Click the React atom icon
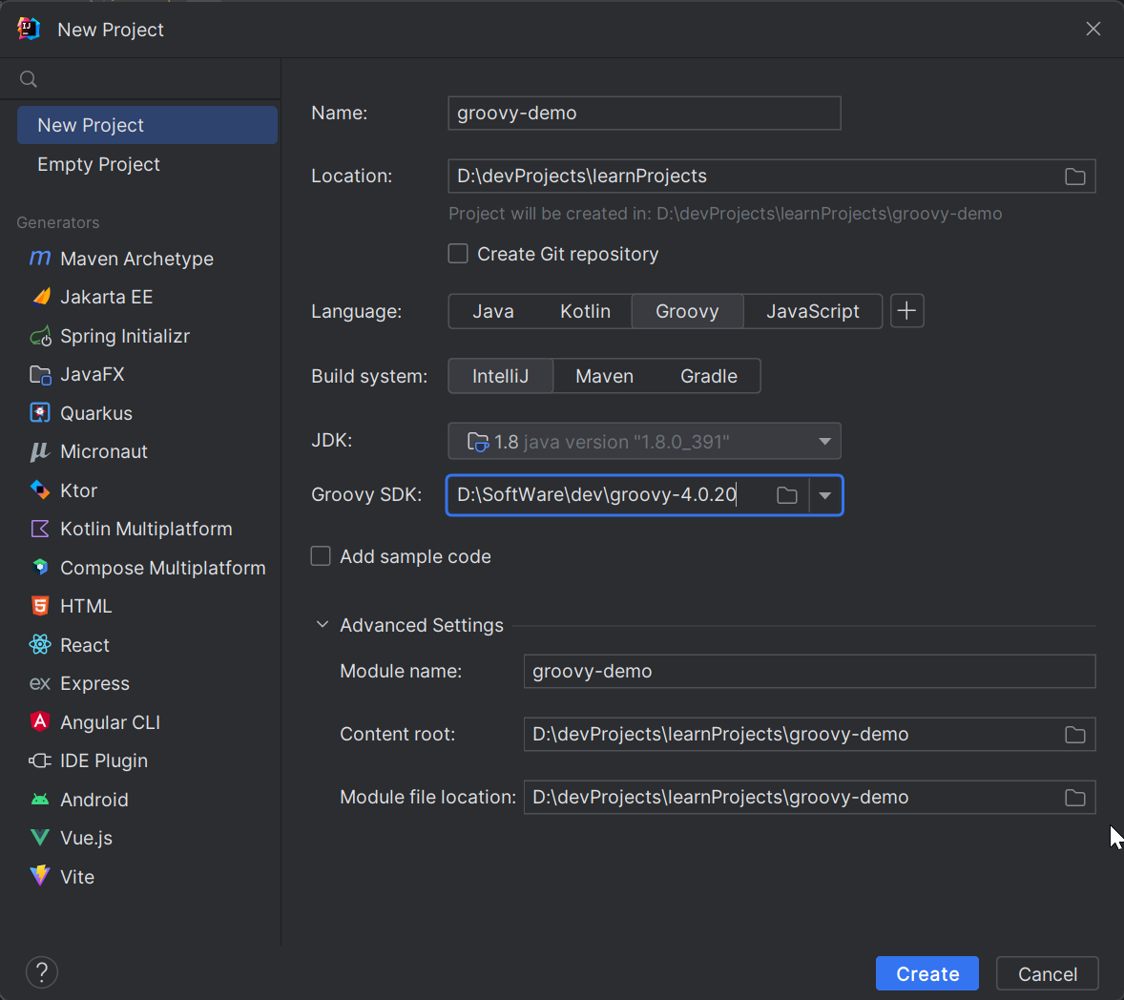This screenshot has width=1124, height=1000. pyautogui.click(x=40, y=644)
